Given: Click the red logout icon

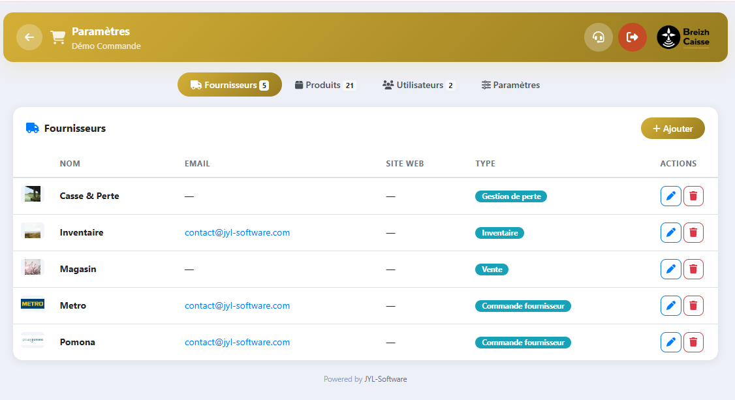Looking at the screenshot, I should (x=632, y=37).
